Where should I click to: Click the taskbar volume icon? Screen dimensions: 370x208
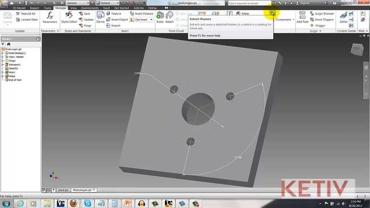343,203
